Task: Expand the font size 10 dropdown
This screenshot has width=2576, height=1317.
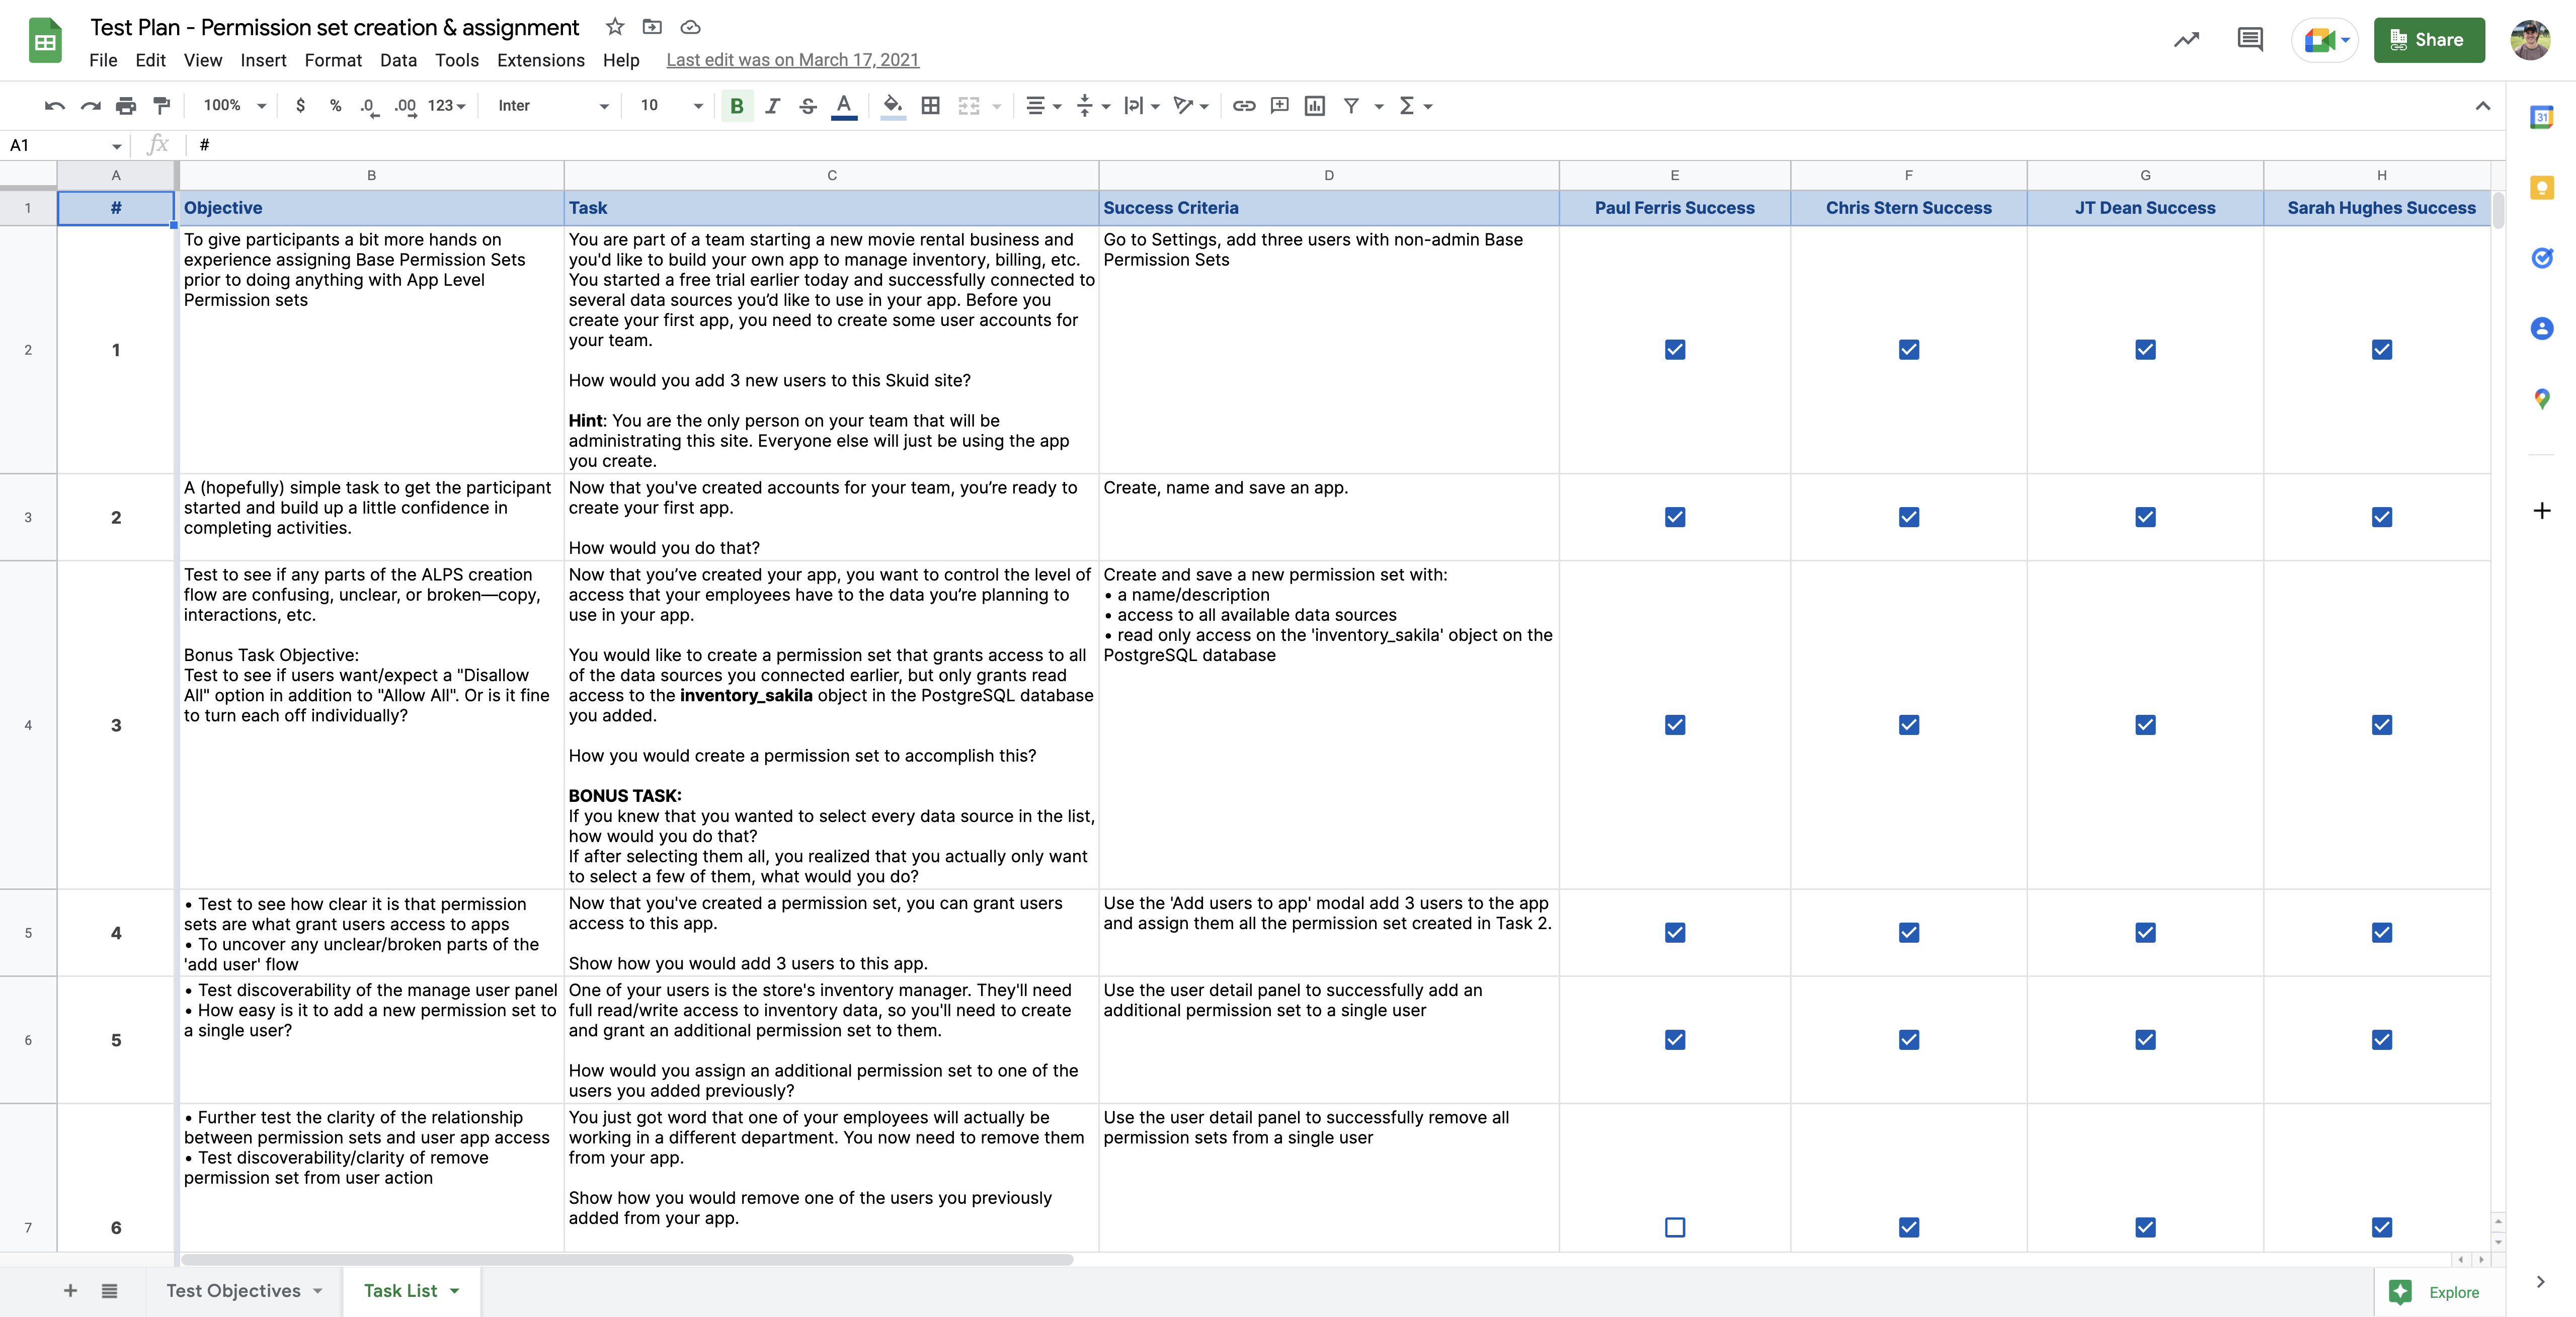Action: pos(671,105)
